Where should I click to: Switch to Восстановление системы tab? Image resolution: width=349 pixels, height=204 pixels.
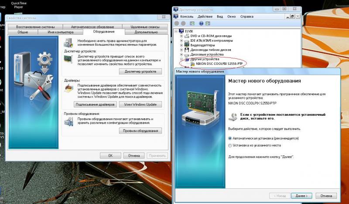click(35, 27)
